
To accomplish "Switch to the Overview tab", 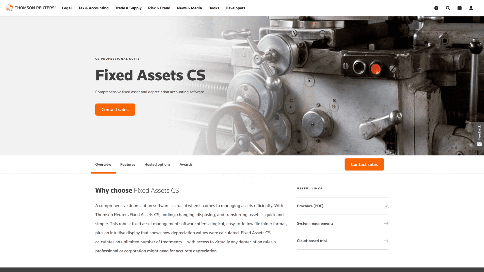I will pos(103,164).
